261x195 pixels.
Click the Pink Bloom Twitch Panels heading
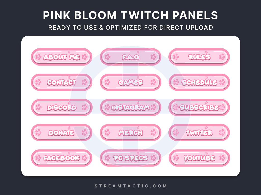click(130, 15)
